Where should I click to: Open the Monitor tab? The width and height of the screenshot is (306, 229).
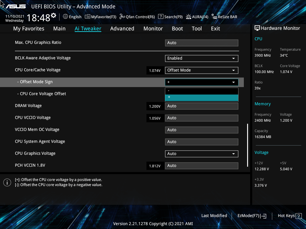click(153, 29)
